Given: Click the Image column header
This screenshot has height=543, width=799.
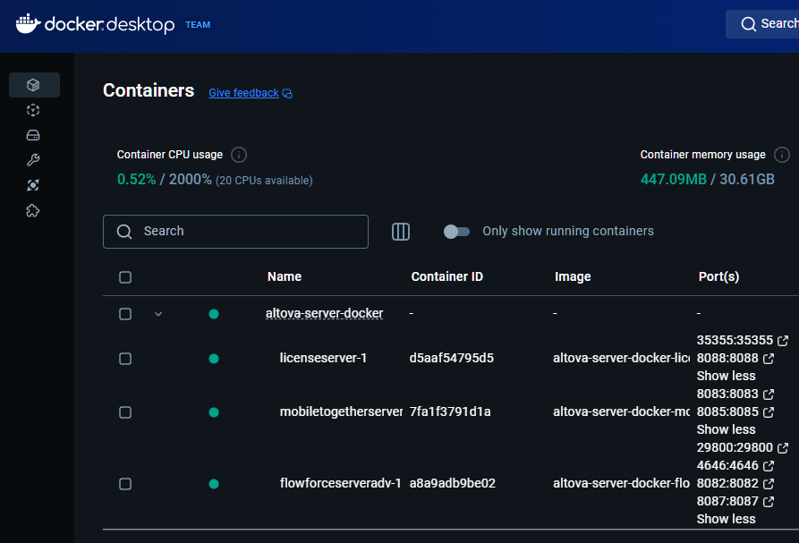Looking at the screenshot, I should click(x=573, y=276).
